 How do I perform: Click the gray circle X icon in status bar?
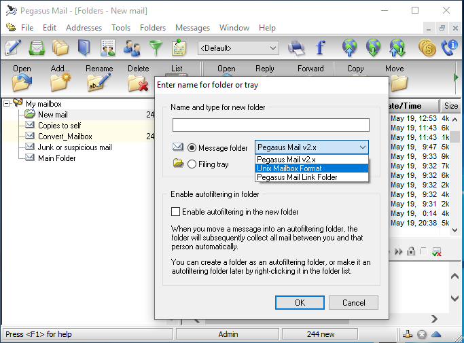422,334
